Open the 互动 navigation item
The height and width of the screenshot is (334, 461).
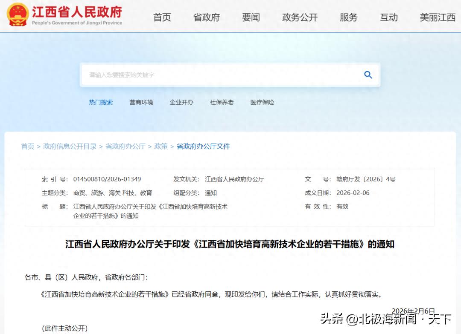coord(389,17)
